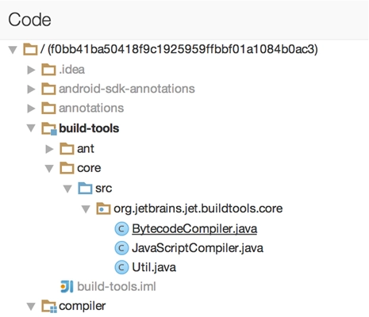
Task: Expand the .idea folder
Action: click(31, 70)
